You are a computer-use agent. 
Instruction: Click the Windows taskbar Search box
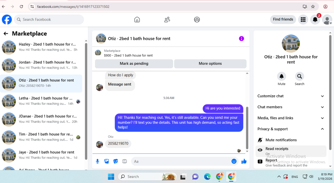point(147,177)
